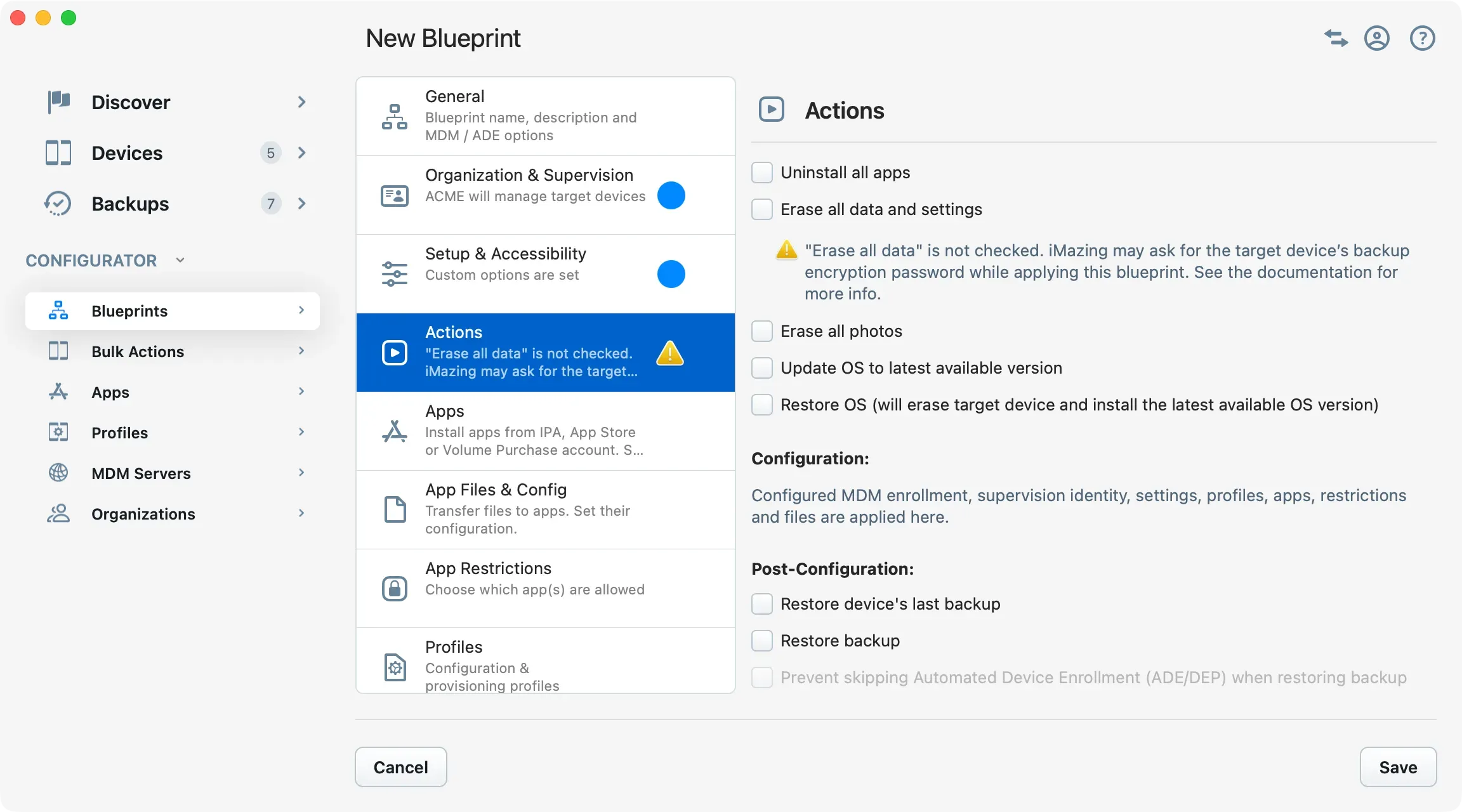1462x812 pixels.
Task: Click the Blueprints icon in the sidebar
Action: coord(58,310)
